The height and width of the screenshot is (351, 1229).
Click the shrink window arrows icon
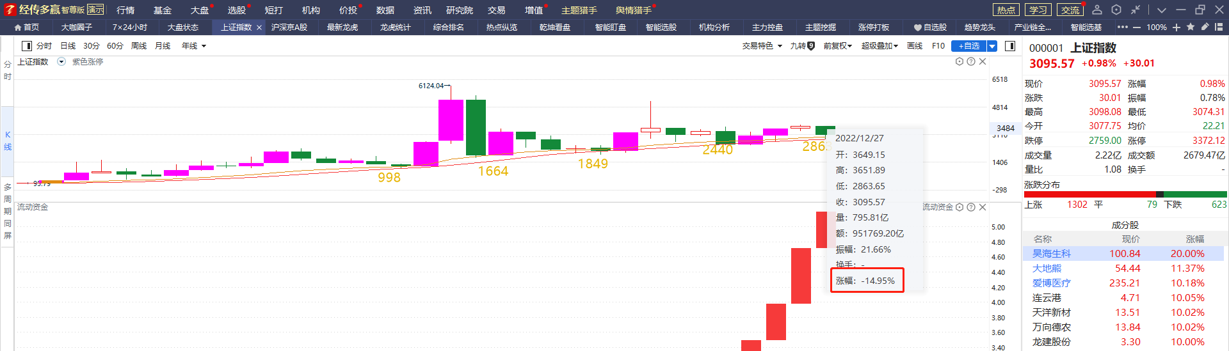(1135, 10)
